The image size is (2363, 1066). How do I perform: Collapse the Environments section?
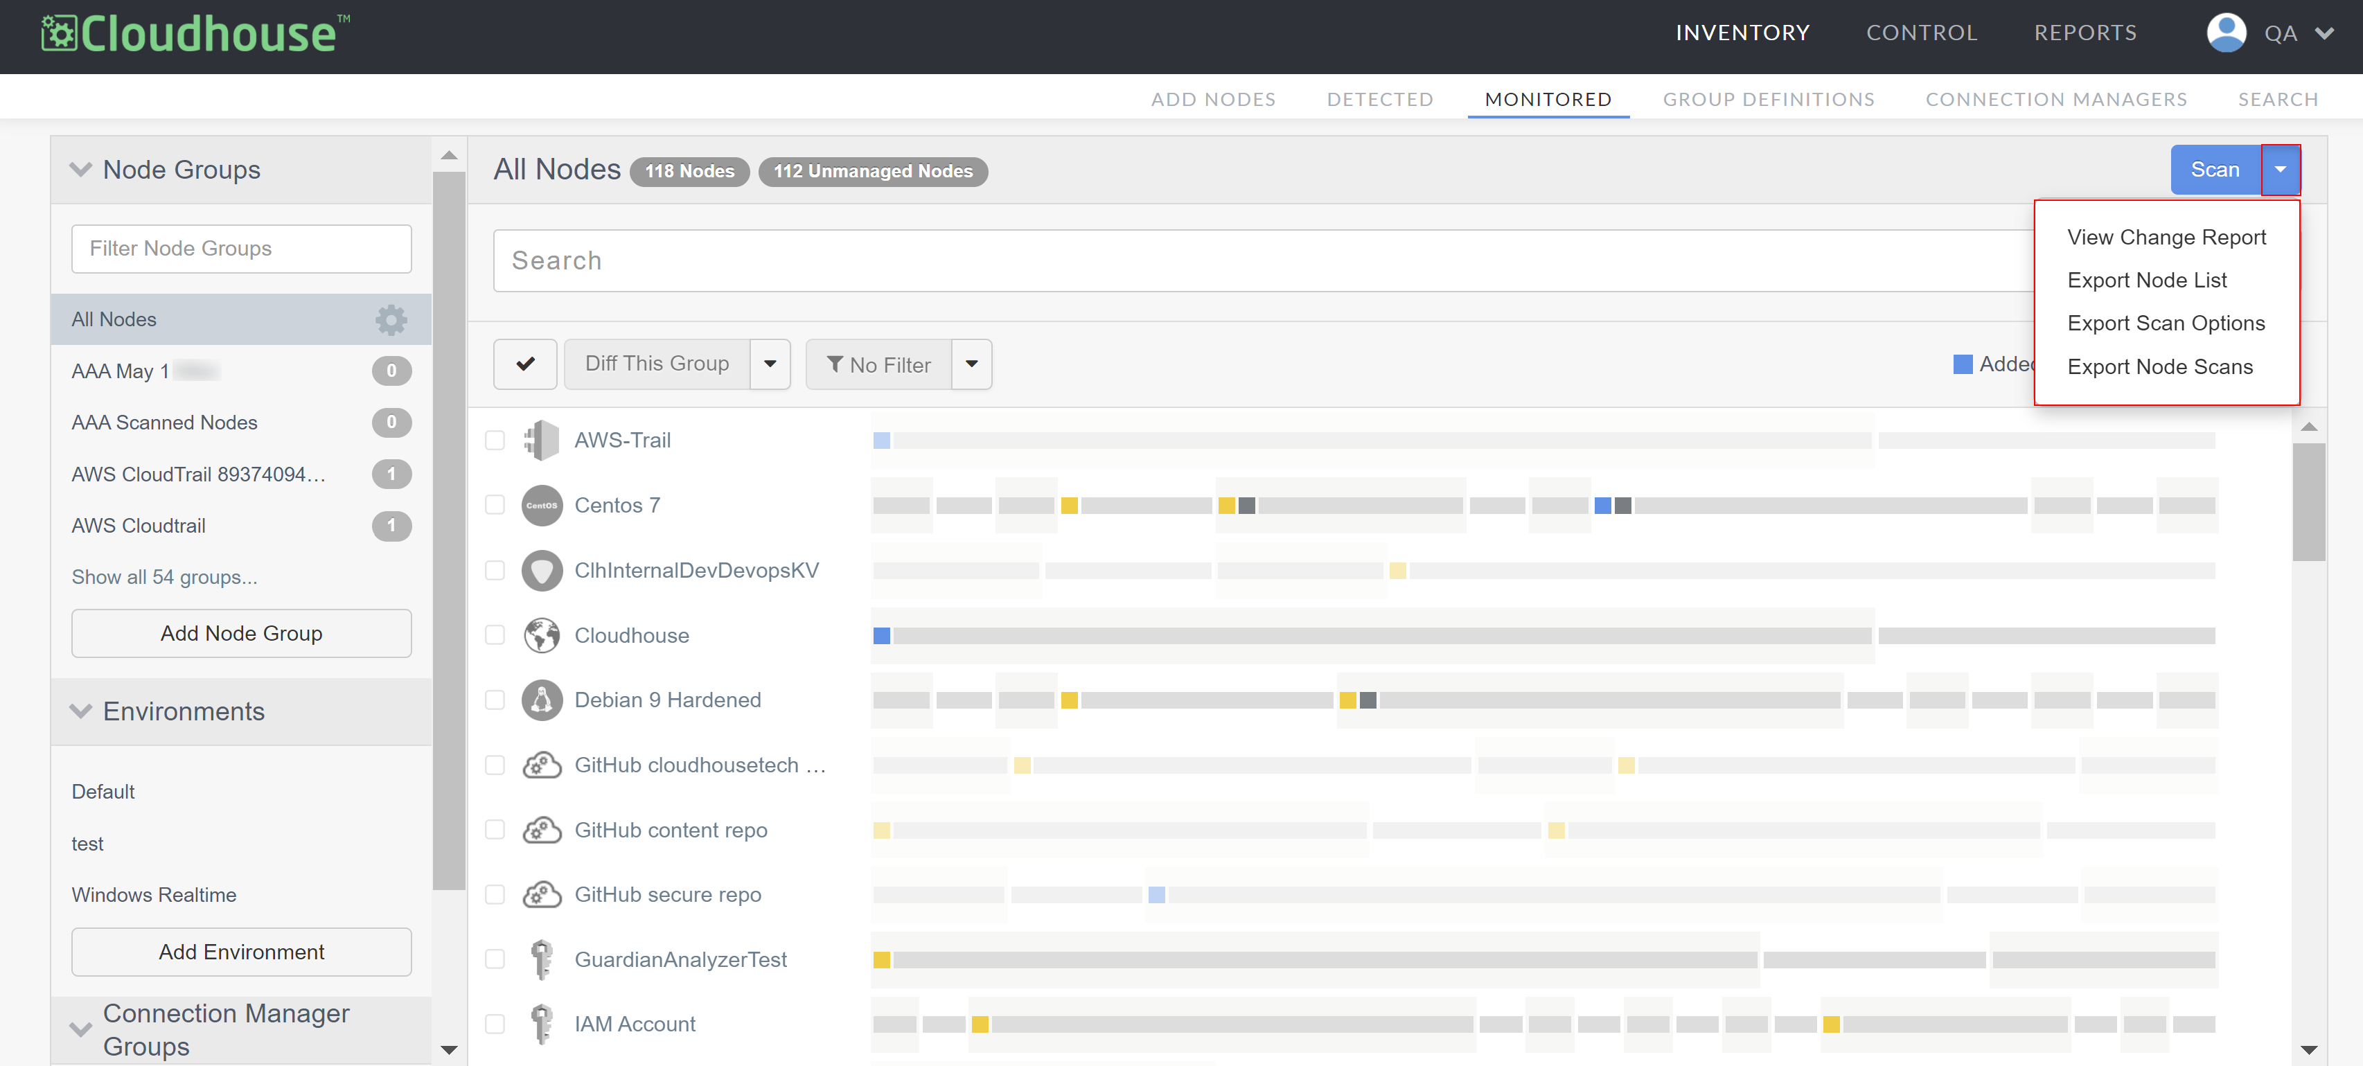click(81, 711)
